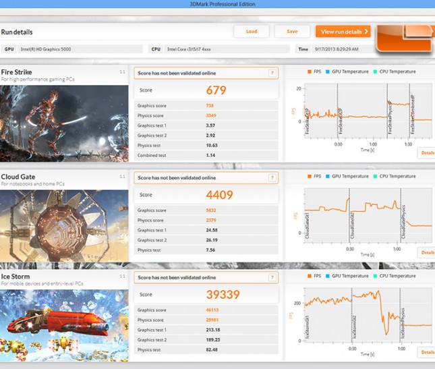
Task: Click the Ice Storm validation help icon
Action: (272, 277)
